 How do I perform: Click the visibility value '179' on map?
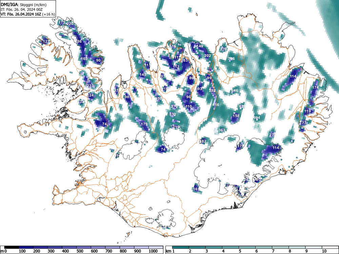[144, 124]
